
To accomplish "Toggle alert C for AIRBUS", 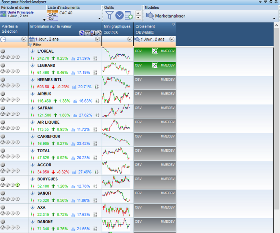I will coord(12,100).
